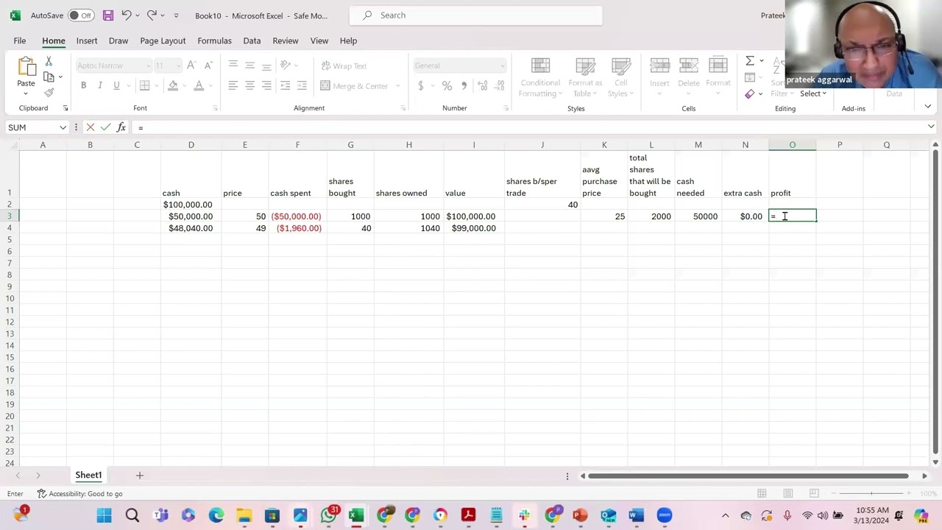The image size is (942, 530).
Task: Undo the last action
Action: pos(127,15)
